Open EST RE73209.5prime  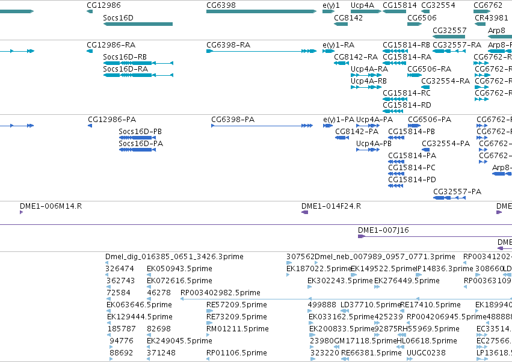(x=209, y=323)
